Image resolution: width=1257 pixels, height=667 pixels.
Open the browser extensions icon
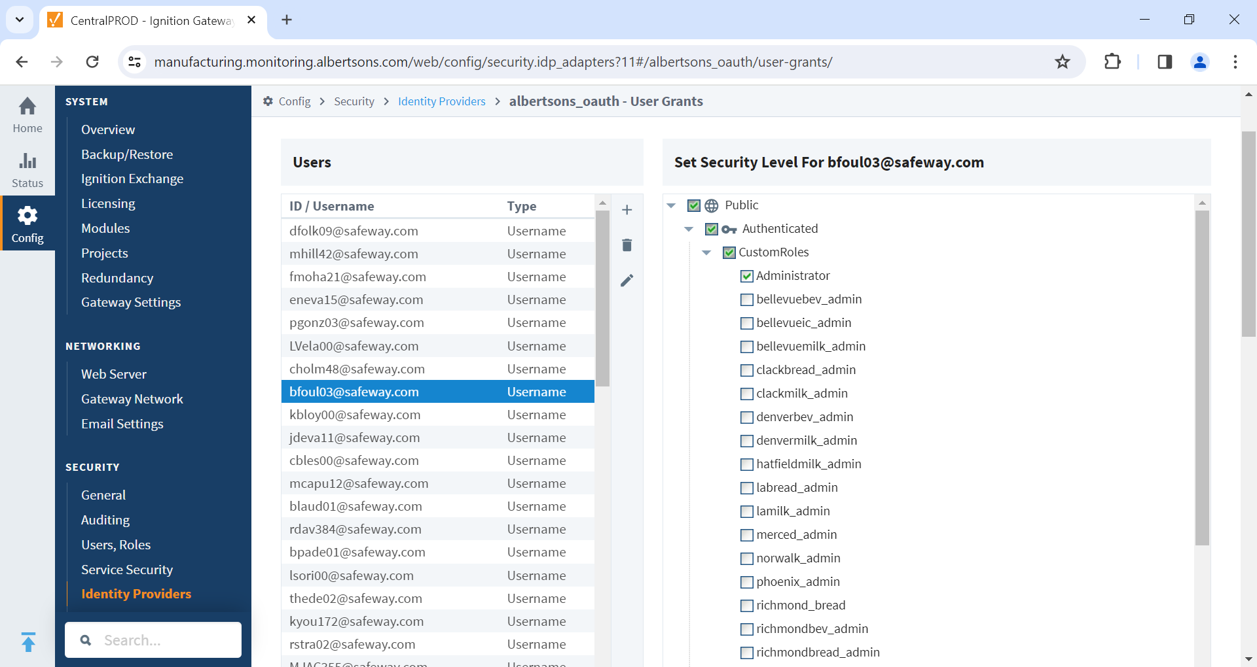click(x=1112, y=61)
